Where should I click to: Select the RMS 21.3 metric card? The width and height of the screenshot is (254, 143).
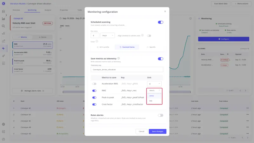[33, 45]
